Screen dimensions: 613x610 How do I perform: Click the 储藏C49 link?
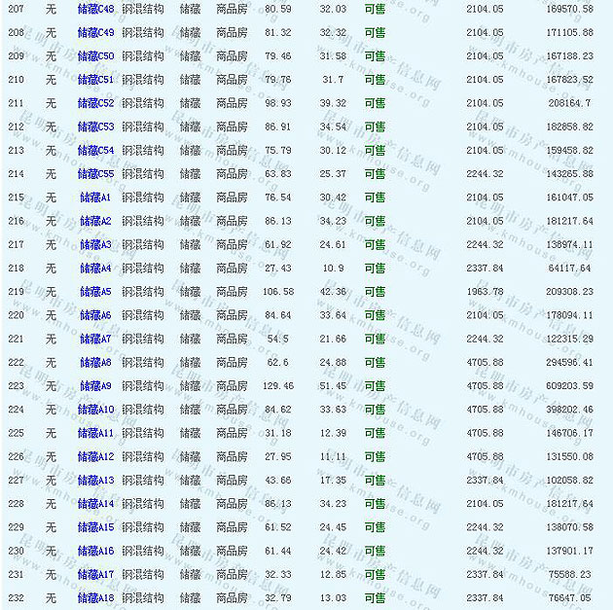[95, 32]
